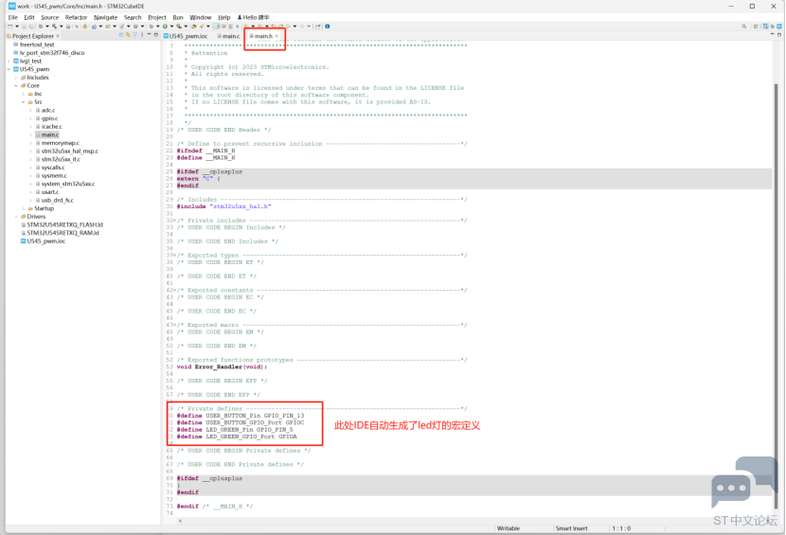Switch to the main.c editor tab
This screenshot has width=786, height=535.
pyautogui.click(x=229, y=36)
